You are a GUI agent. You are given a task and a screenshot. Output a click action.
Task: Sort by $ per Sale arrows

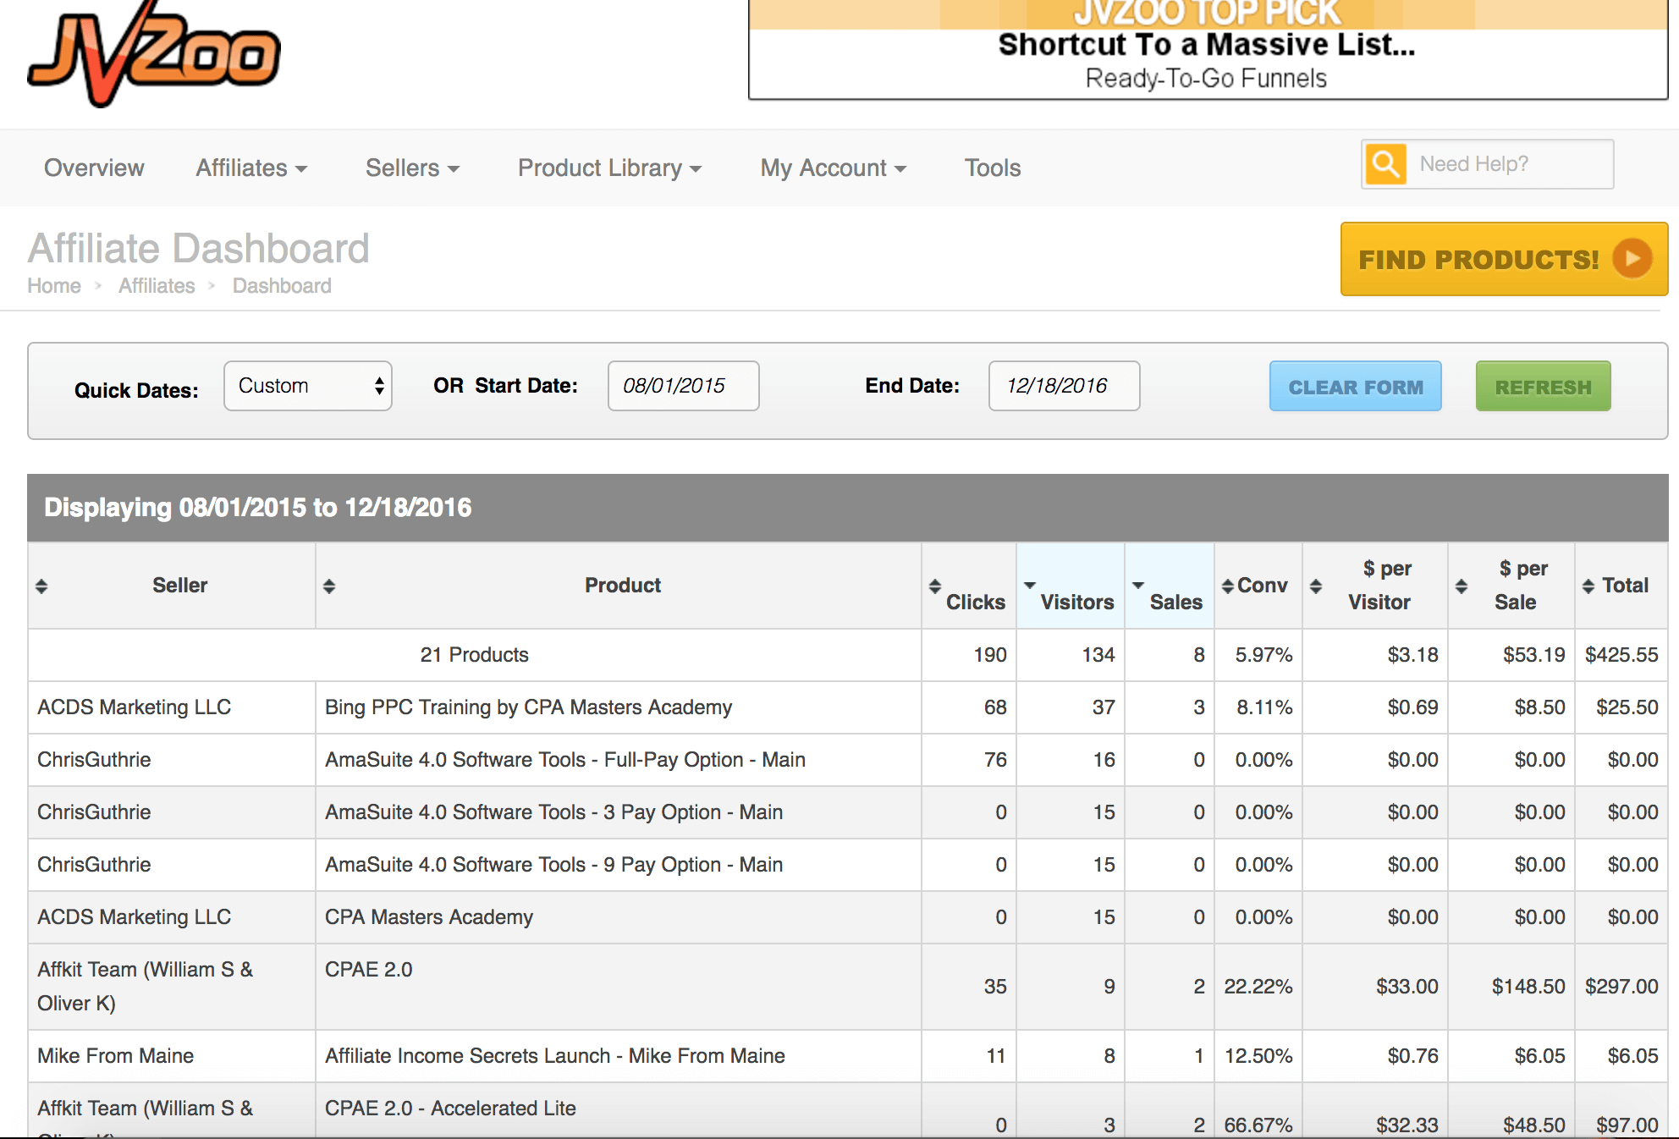(1462, 586)
